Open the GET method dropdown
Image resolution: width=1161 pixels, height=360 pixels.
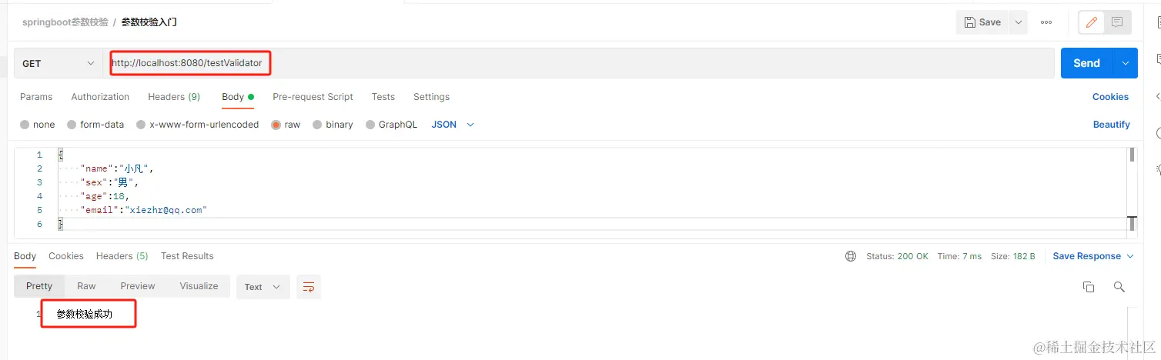(x=59, y=63)
